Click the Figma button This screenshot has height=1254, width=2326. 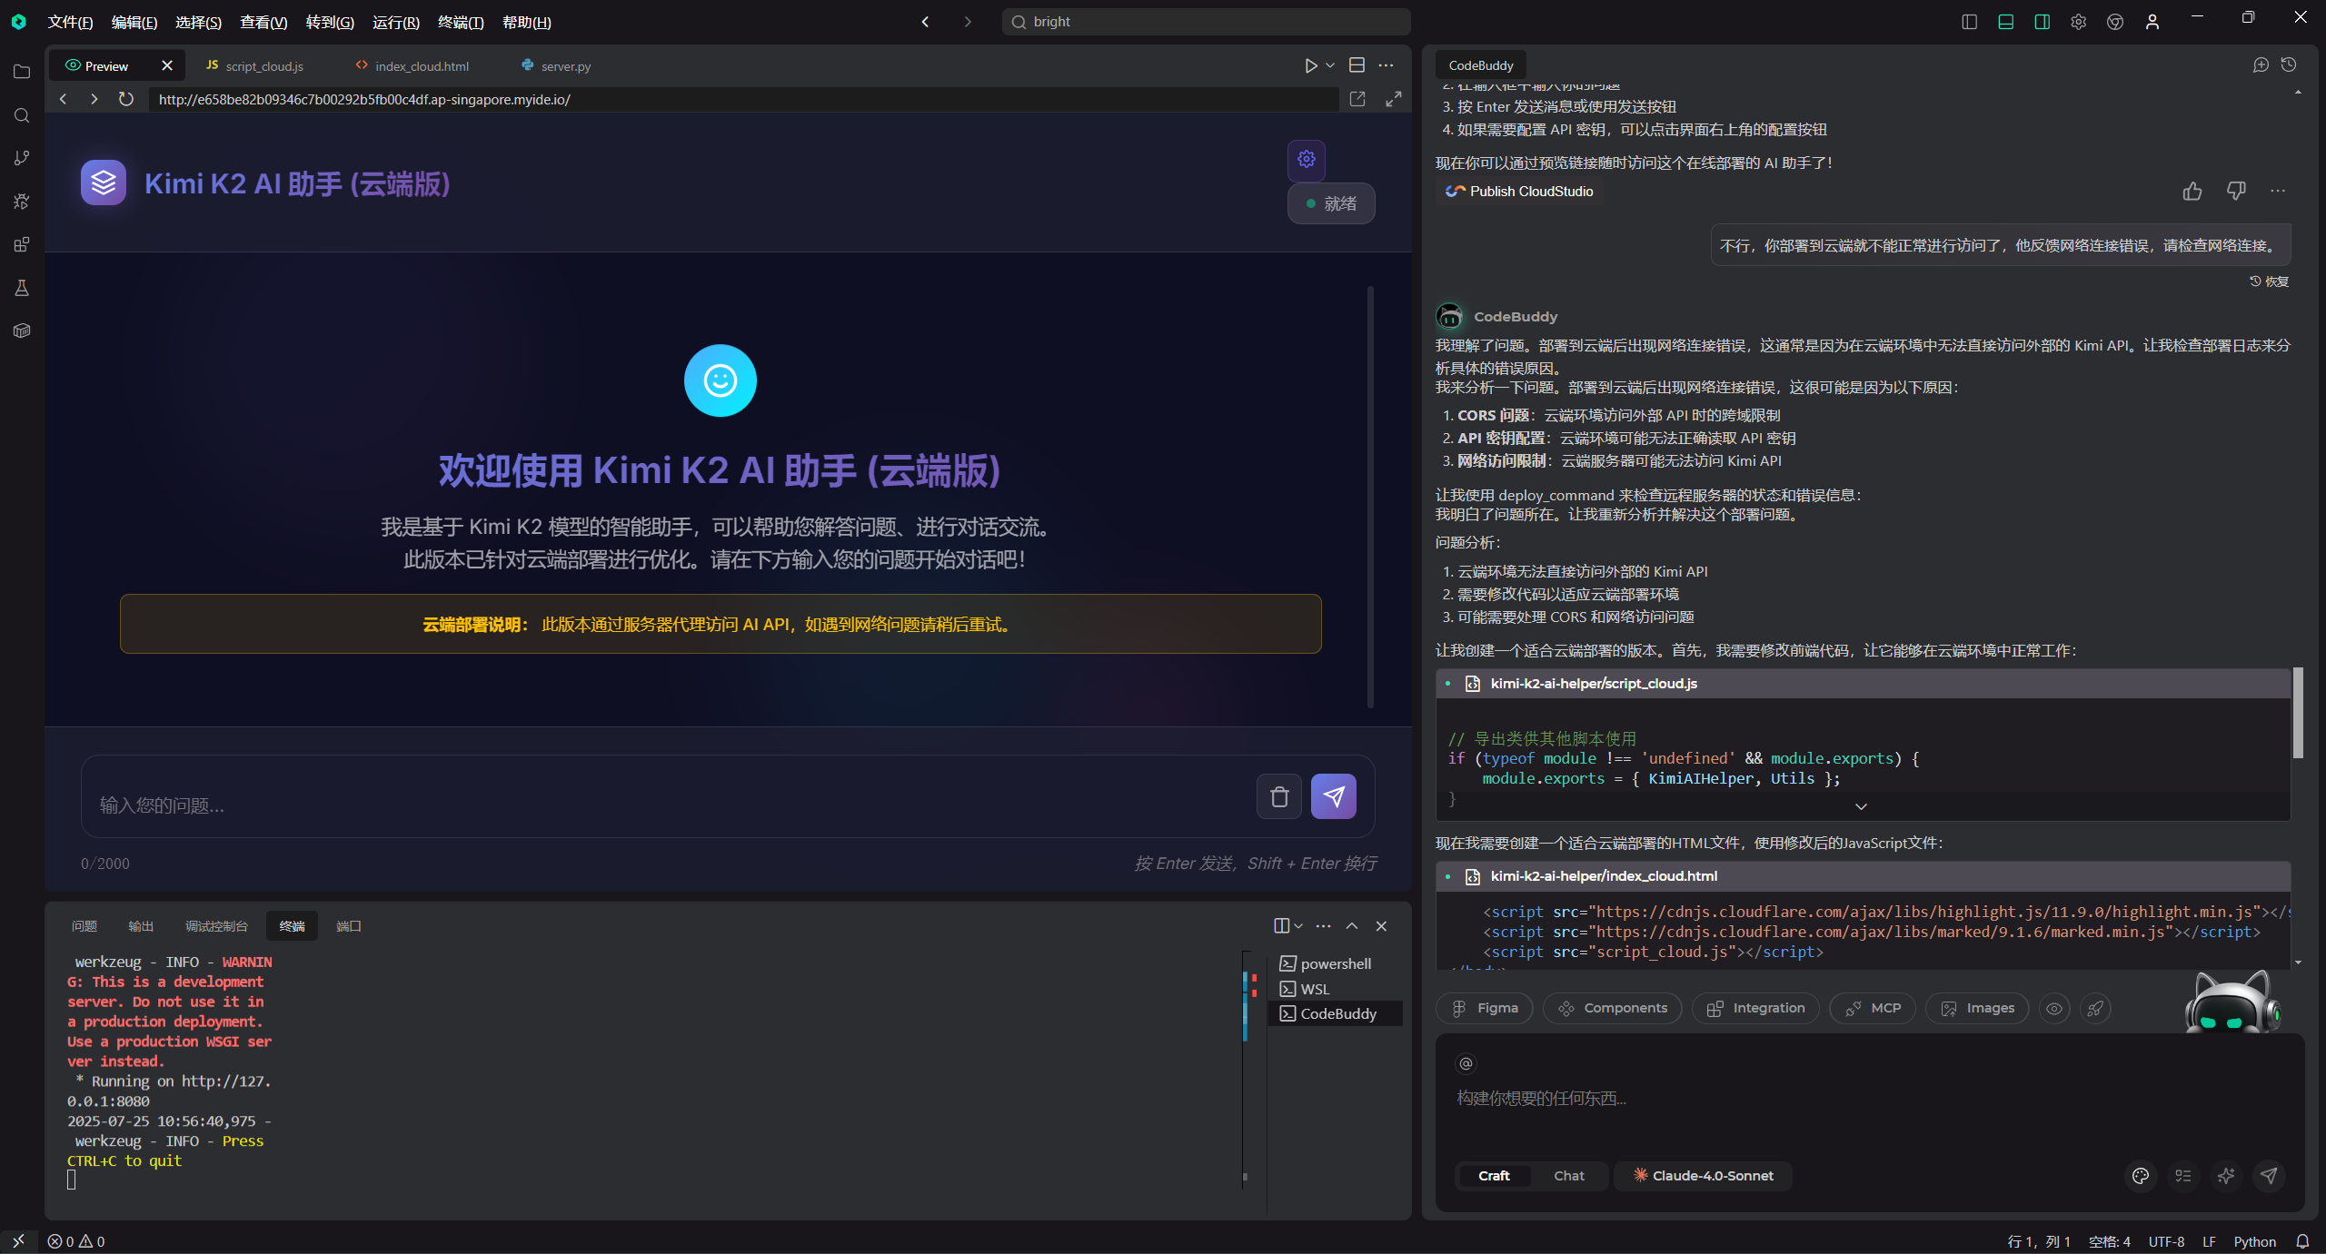point(1485,1008)
